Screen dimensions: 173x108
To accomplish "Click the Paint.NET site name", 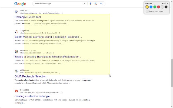I will 24,11.
